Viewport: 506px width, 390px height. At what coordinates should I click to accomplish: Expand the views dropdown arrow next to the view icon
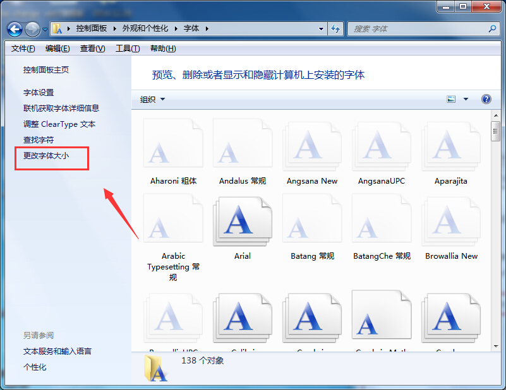pyautogui.click(x=466, y=99)
